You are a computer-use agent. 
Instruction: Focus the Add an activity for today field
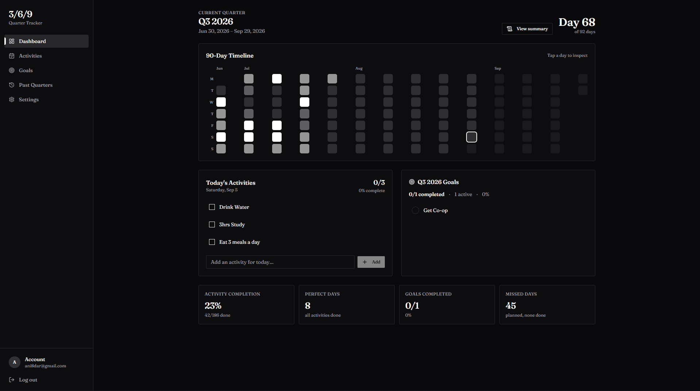[280, 262]
